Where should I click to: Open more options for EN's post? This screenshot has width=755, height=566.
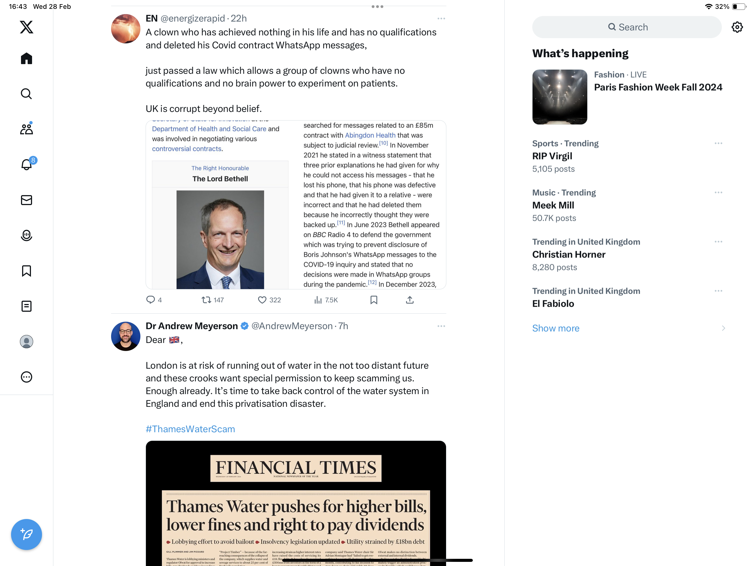441,19
